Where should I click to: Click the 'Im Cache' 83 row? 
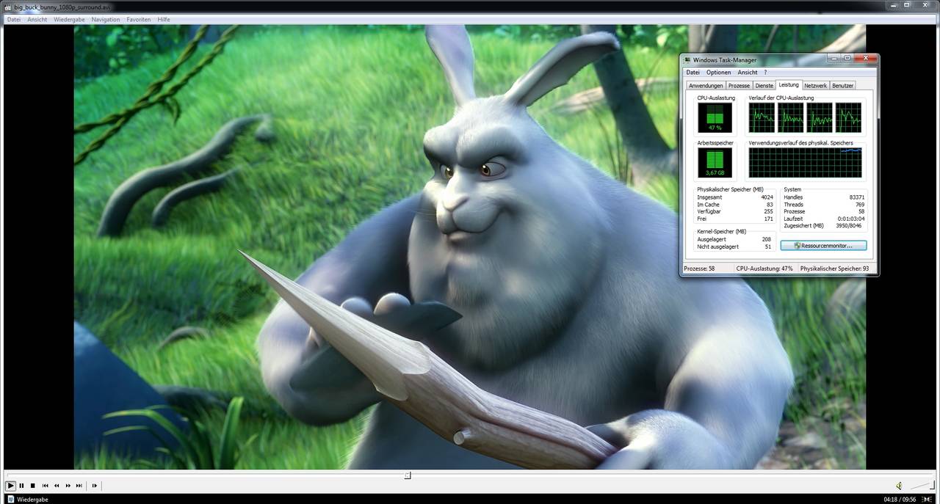tap(735, 205)
